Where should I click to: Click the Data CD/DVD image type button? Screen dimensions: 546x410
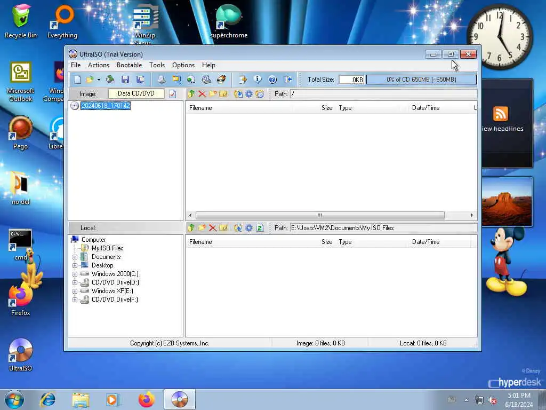tap(136, 93)
